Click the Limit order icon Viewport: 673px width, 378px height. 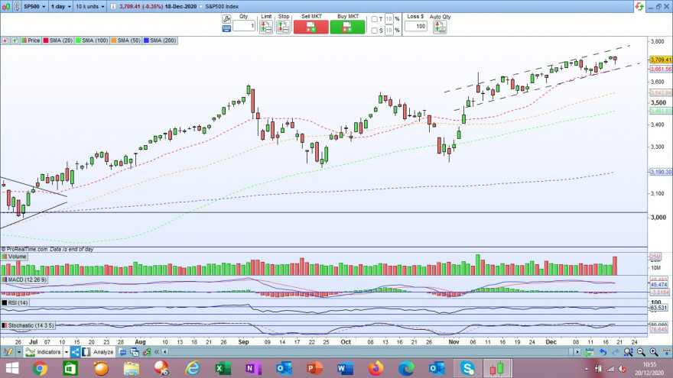click(x=266, y=27)
